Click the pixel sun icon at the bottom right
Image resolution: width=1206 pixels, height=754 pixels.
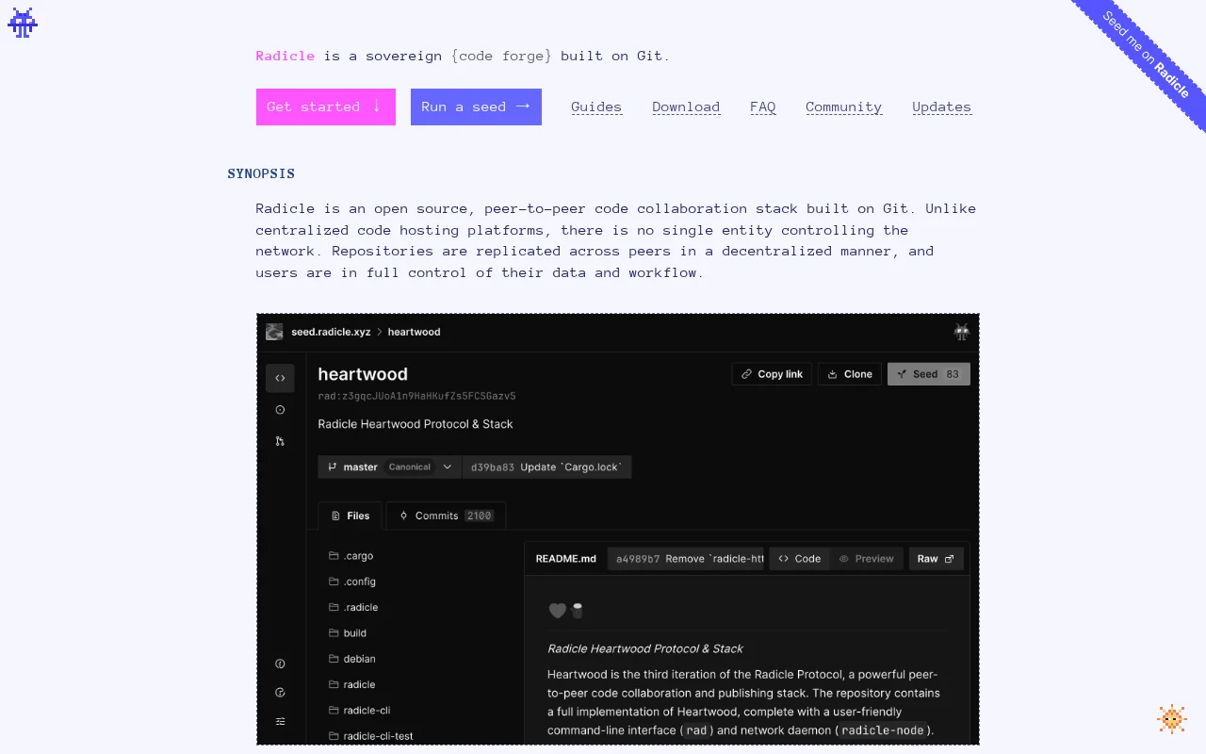tap(1171, 719)
